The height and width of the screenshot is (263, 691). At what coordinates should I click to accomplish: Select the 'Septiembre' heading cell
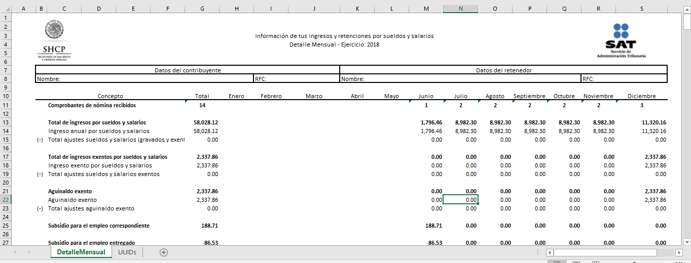coord(529,96)
